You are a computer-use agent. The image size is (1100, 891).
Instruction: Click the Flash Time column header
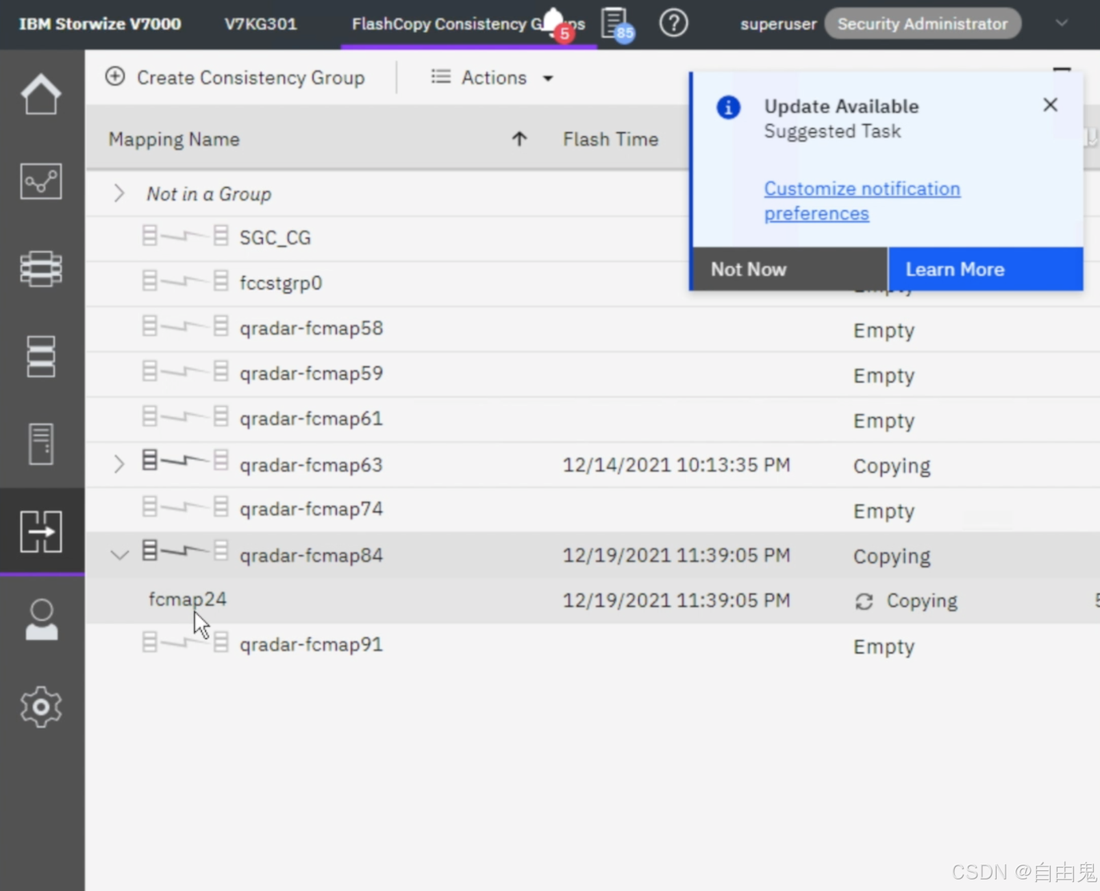(x=610, y=139)
